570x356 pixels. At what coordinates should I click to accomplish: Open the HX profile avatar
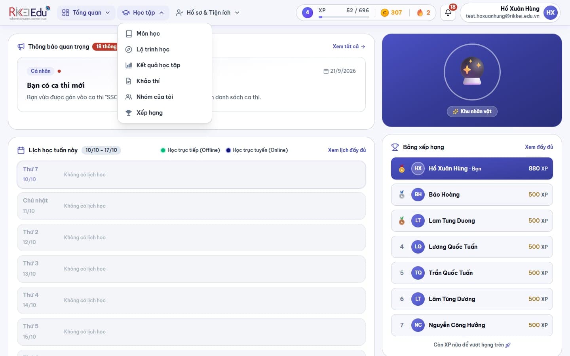pyautogui.click(x=551, y=13)
